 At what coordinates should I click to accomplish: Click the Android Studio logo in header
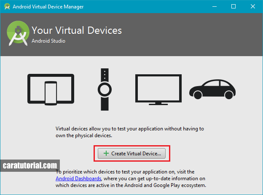click(18, 33)
